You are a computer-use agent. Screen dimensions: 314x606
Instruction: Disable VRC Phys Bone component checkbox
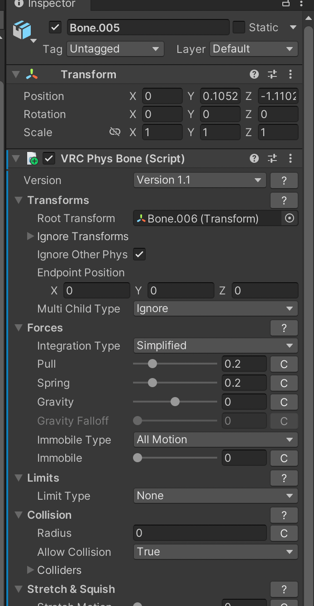pos(49,159)
